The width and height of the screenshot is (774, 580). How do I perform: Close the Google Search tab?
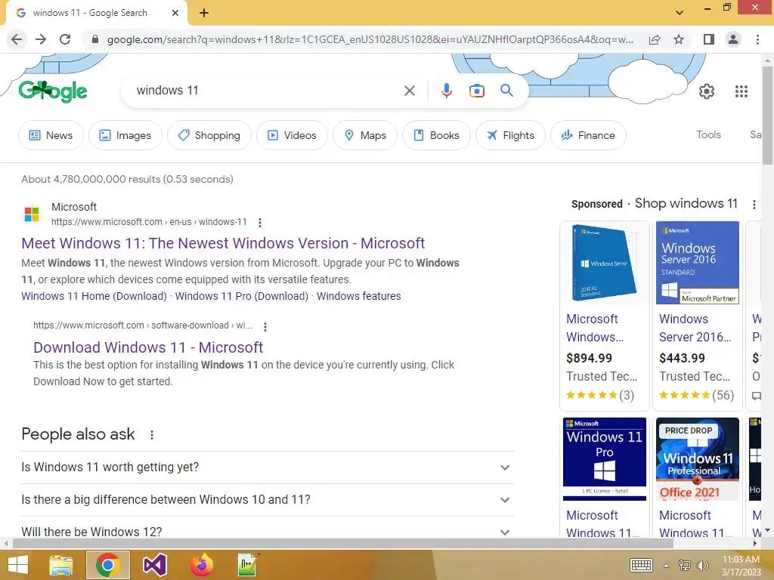pos(175,13)
